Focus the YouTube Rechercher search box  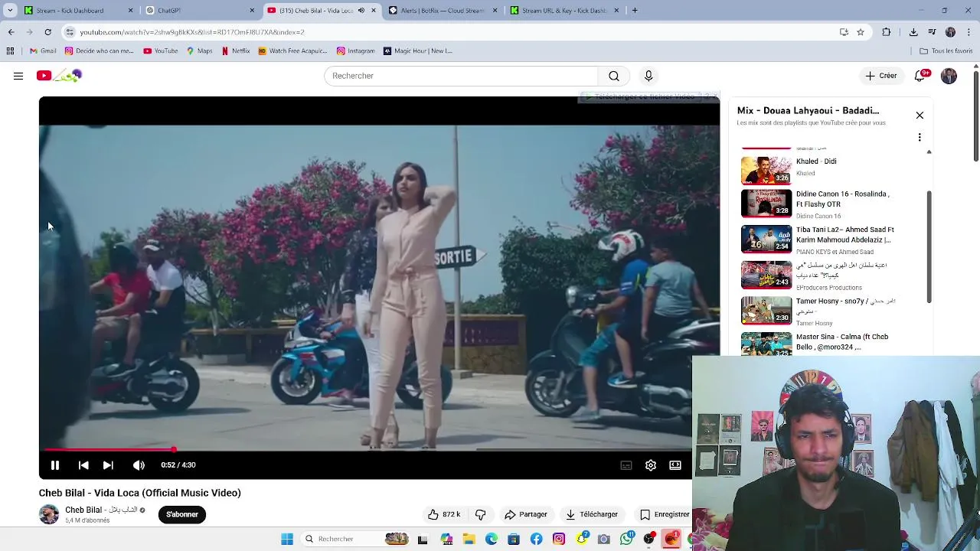click(x=461, y=76)
